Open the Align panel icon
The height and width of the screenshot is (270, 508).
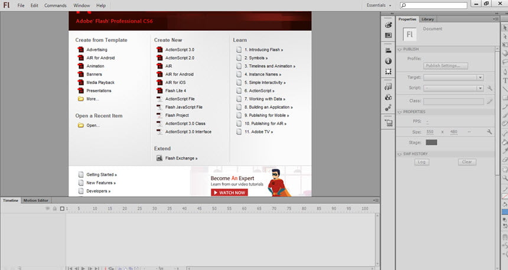point(388,51)
